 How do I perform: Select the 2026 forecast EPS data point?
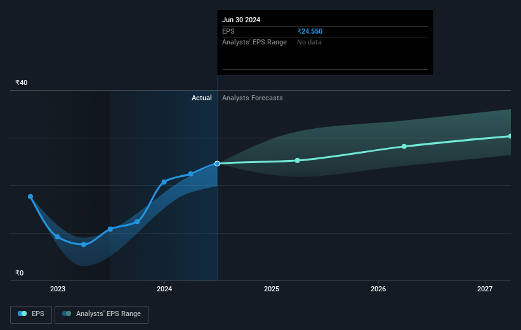[404, 147]
